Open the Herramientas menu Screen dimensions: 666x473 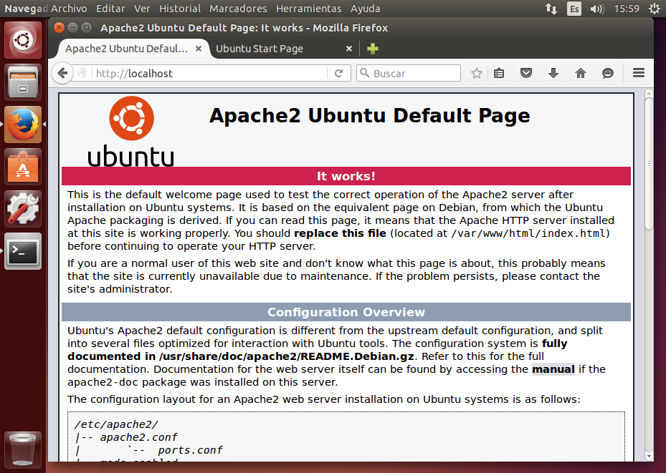(x=308, y=9)
